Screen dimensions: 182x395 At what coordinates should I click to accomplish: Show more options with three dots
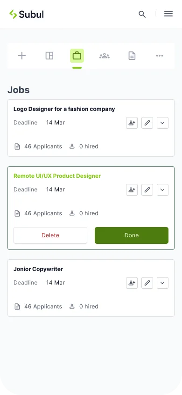[x=160, y=56]
